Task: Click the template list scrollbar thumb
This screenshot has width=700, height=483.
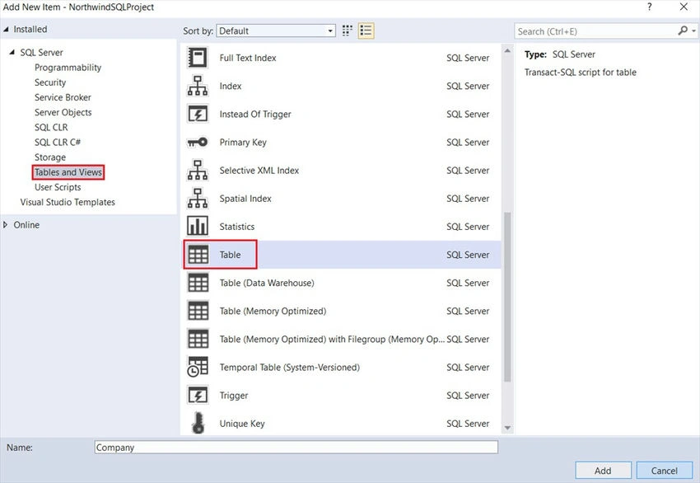Action: pos(507,297)
